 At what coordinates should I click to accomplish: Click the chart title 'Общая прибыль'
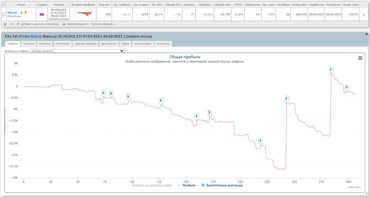click(185, 57)
